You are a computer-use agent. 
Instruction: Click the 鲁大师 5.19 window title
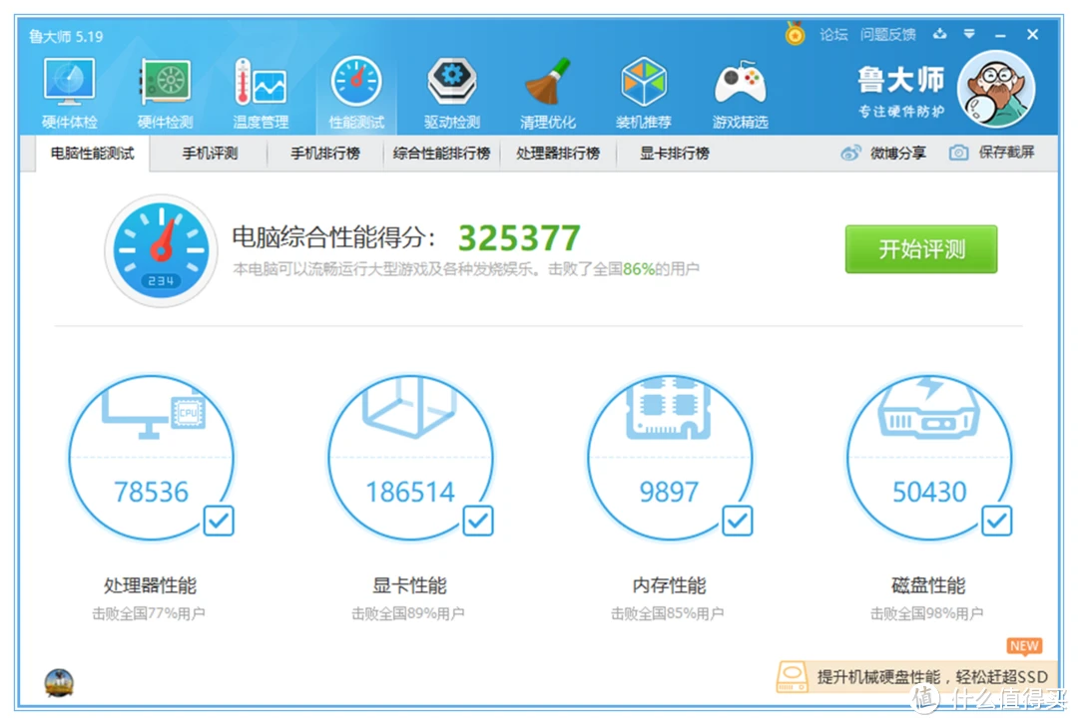coord(65,37)
